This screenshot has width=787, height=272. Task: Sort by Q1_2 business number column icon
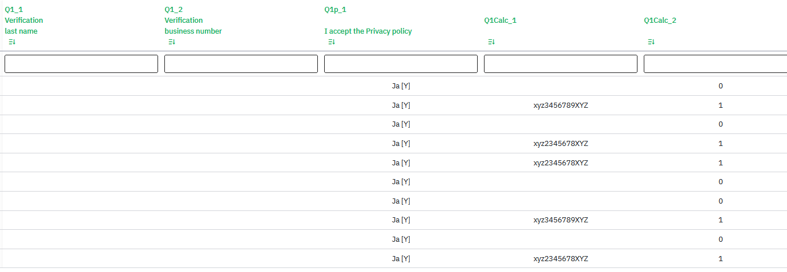coord(172,42)
